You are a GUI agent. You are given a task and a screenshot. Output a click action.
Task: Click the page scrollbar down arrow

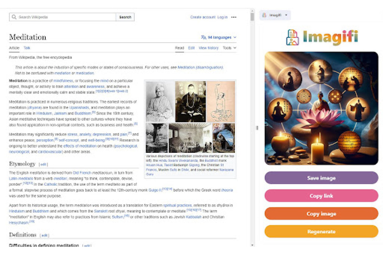pyautogui.click(x=252, y=245)
